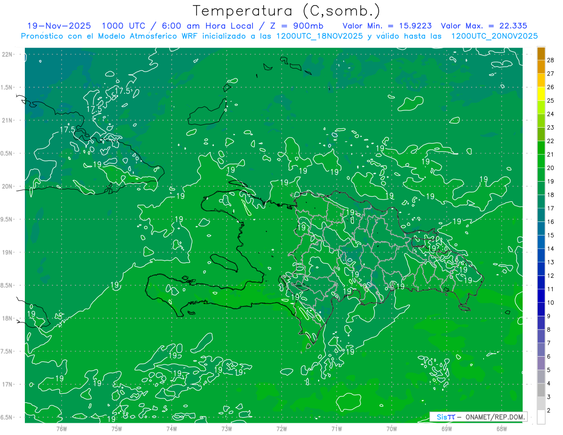Image resolution: width=563 pixels, height=435 pixels.
Task: Click the "75W" longitude label
Action: pyautogui.click(x=117, y=429)
